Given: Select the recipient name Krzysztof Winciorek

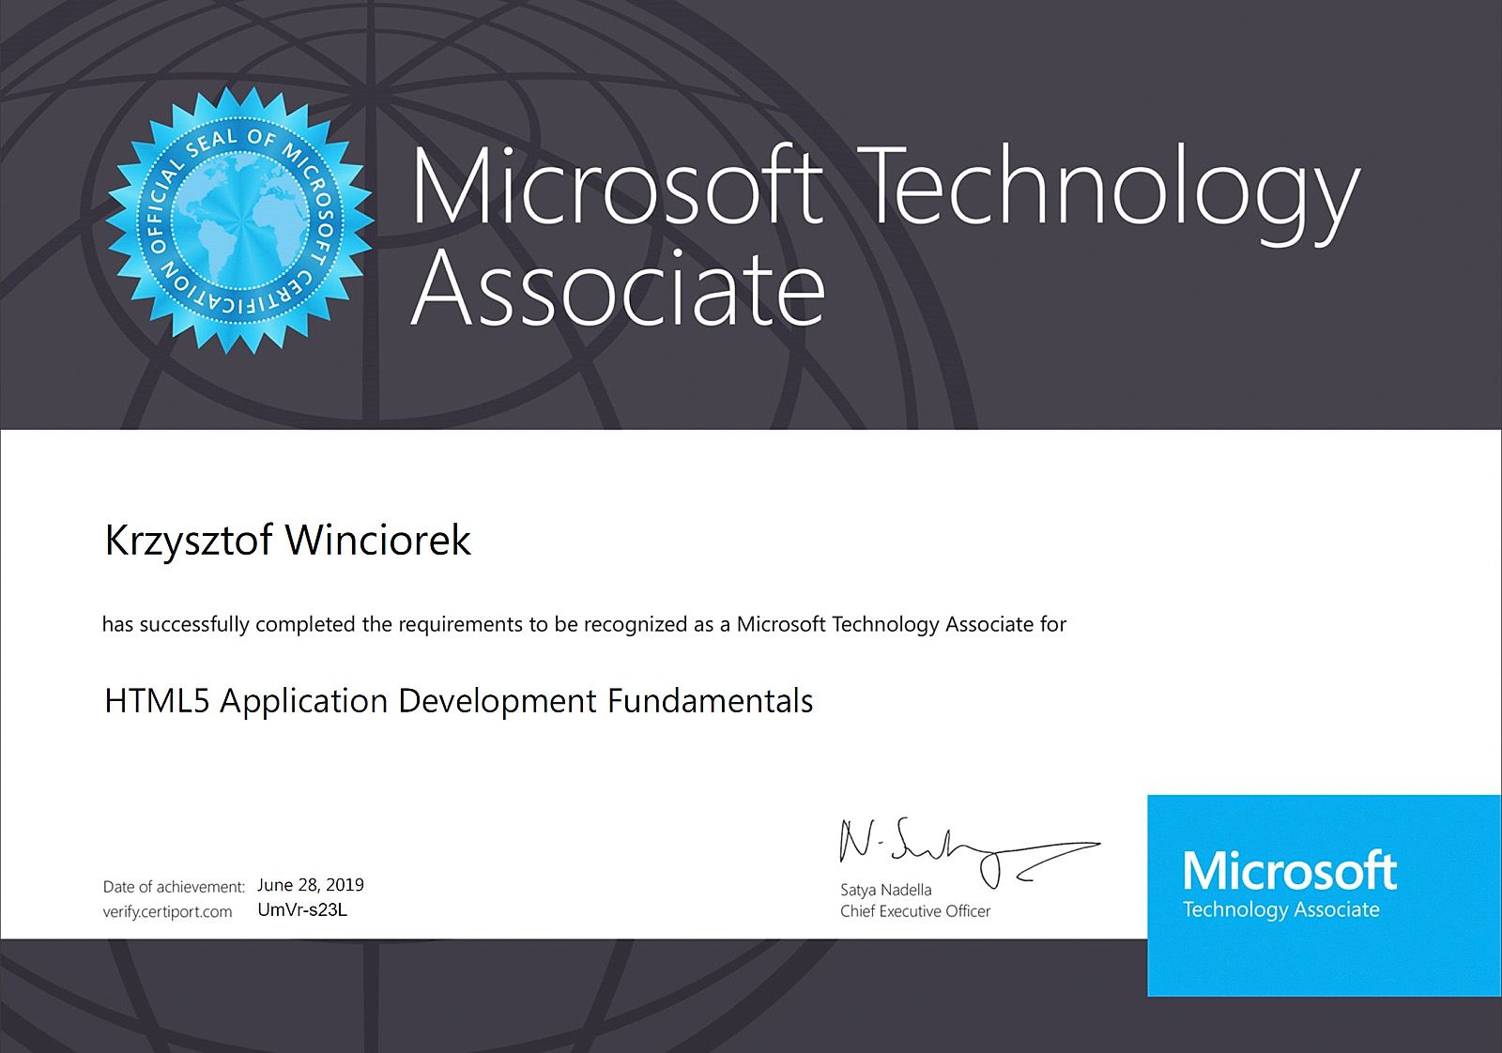Looking at the screenshot, I should 287,541.
